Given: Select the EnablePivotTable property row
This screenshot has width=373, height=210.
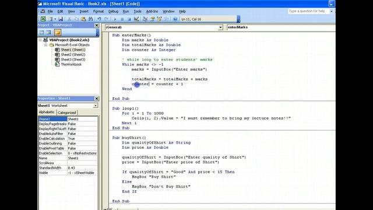Looking at the screenshot, I should coord(68,148).
